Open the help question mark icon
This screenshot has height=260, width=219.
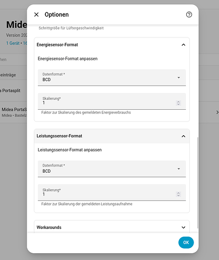coord(189,15)
